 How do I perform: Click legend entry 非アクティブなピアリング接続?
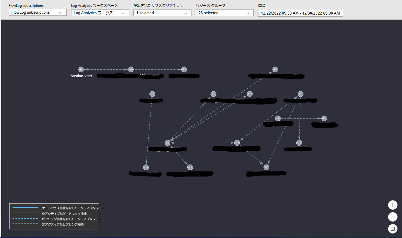63,224
